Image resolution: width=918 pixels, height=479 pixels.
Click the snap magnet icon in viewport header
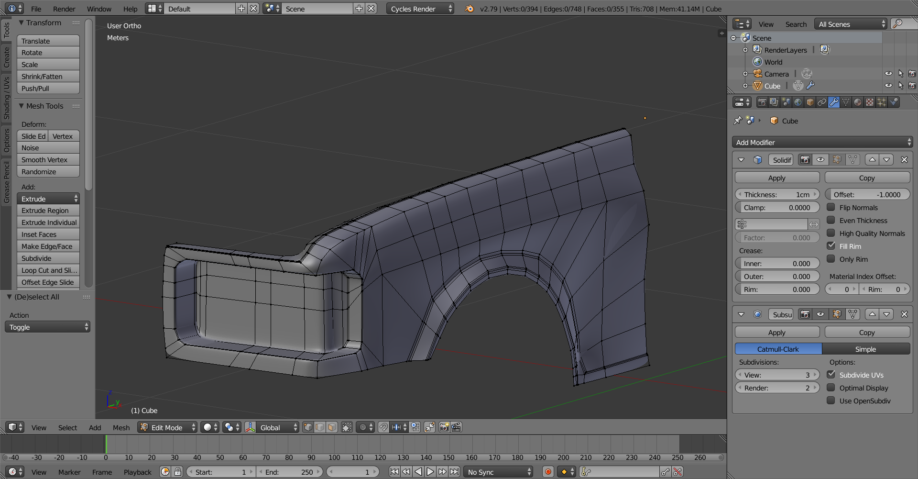(x=383, y=427)
